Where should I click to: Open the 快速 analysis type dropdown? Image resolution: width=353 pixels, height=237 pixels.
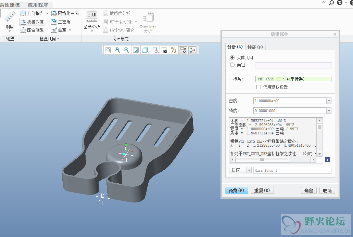(240, 170)
